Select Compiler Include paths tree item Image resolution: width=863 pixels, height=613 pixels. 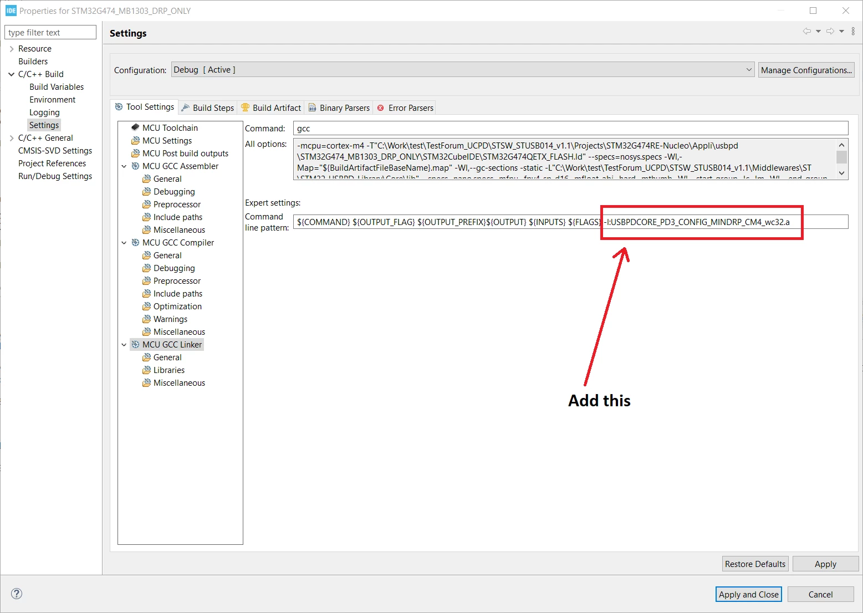click(178, 294)
